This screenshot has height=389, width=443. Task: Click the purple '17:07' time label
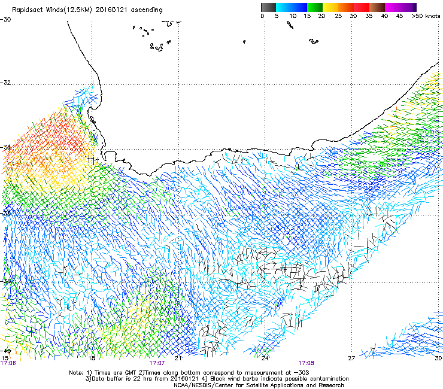point(157,363)
